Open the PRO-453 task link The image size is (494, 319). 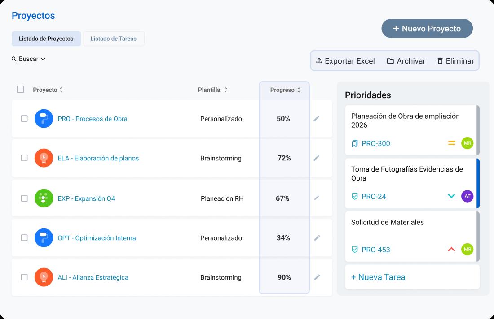(x=375, y=250)
